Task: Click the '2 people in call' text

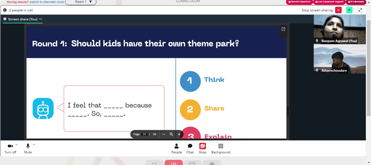Action: pyautogui.click(x=21, y=10)
